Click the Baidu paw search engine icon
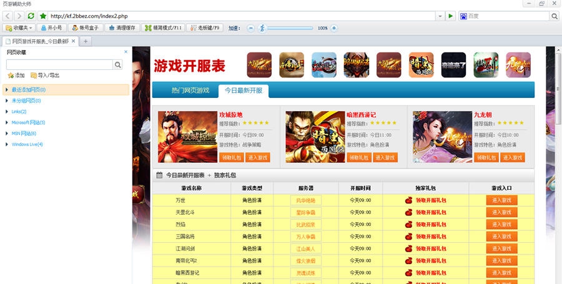This screenshot has height=284, width=562. 463,16
